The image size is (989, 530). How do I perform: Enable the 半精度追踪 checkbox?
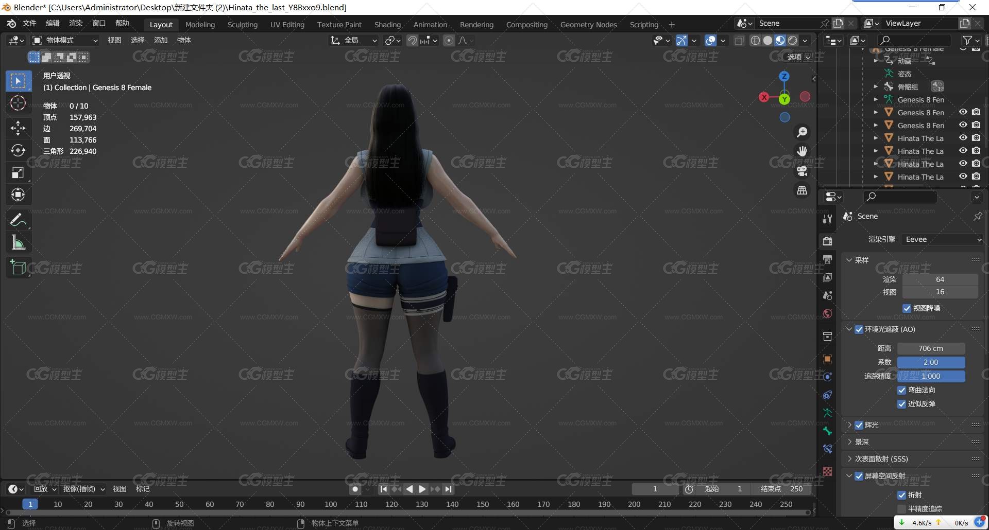tap(902, 509)
